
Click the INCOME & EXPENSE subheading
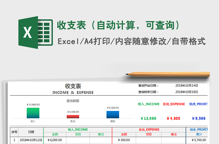(73, 93)
